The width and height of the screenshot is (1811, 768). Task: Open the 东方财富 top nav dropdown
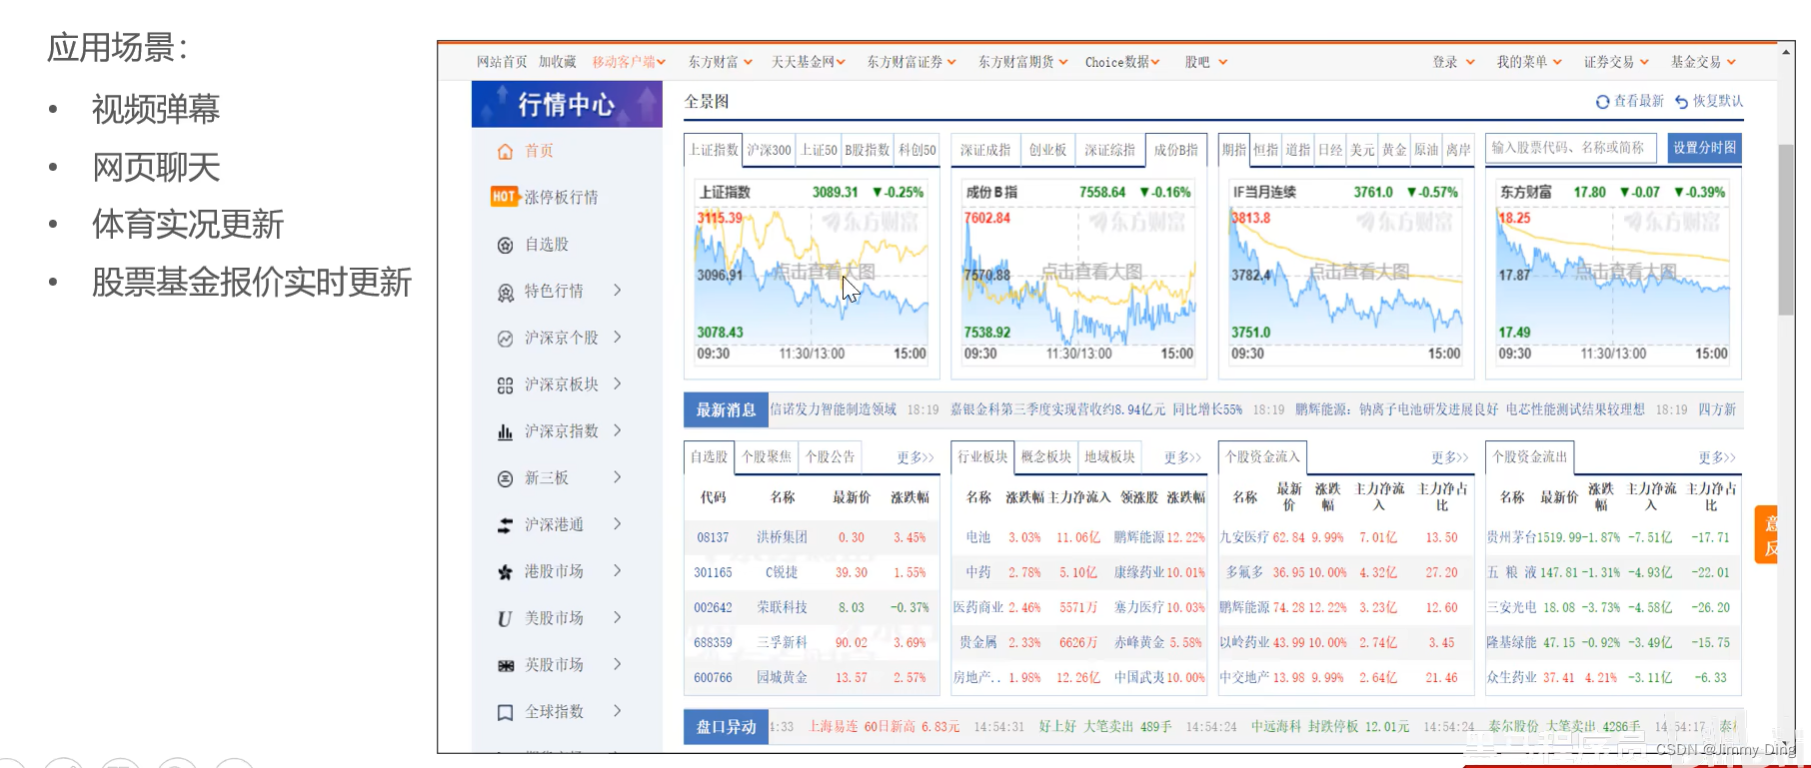click(720, 62)
